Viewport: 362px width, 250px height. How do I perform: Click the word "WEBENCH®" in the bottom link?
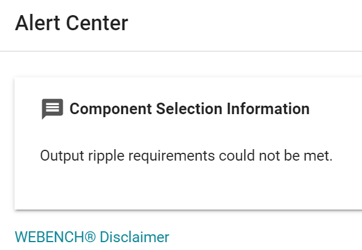(x=55, y=237)
